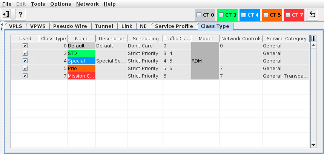Screen dimensions: 324x154
Task: Open the Options menu
Action: (60, 4)
